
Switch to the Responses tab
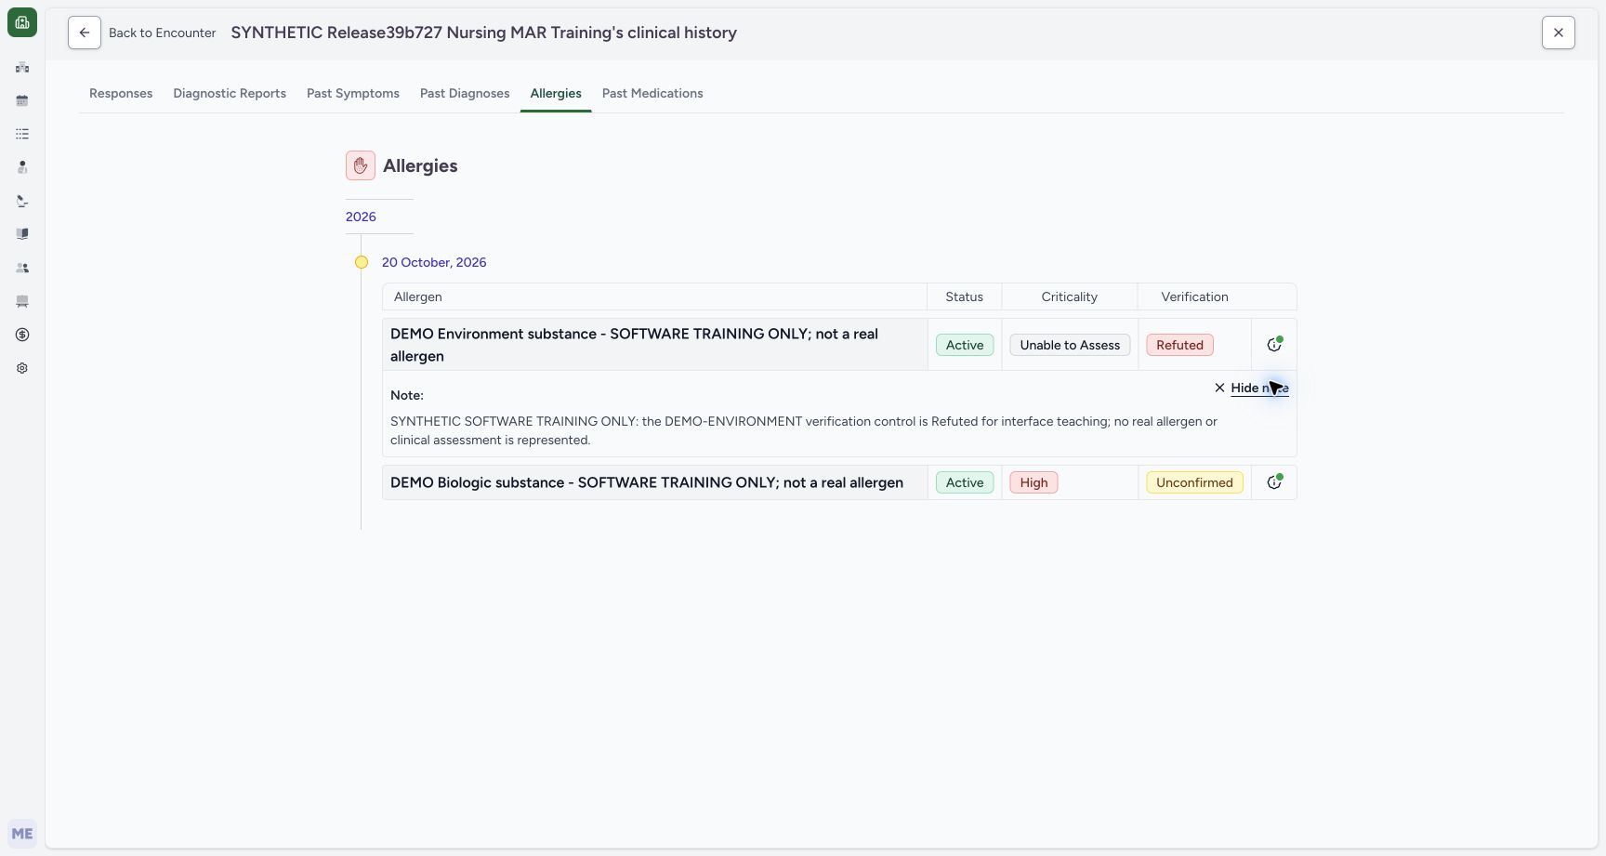(x=121, y=93)
